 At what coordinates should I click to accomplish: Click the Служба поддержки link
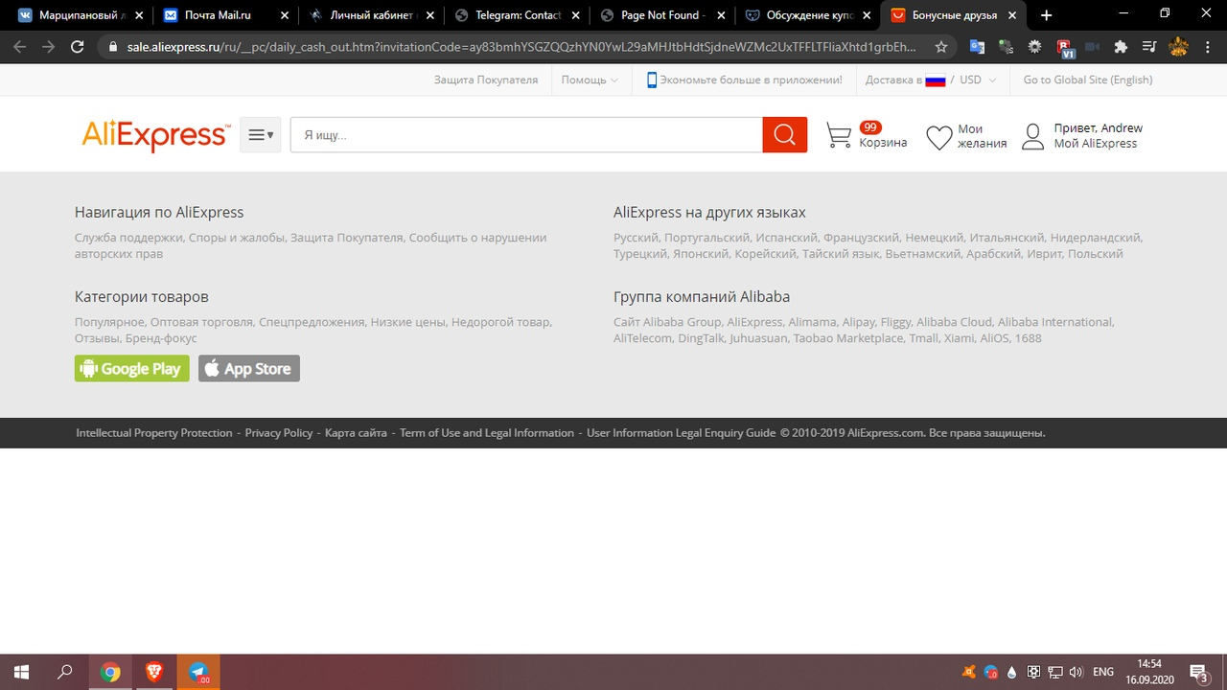click(x=128, y=238)
